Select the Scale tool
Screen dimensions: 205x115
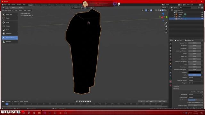(10, 30)
